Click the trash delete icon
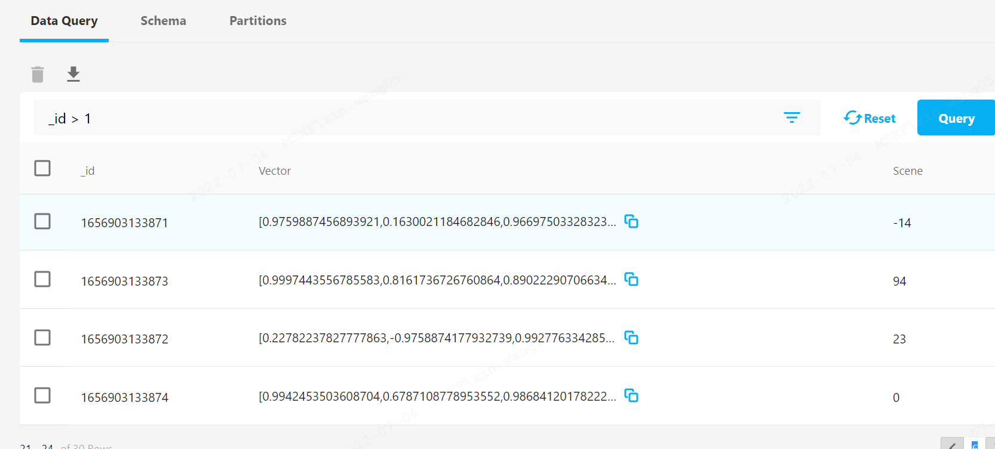The width and height of the screenshot is (995, 449). 38,75
